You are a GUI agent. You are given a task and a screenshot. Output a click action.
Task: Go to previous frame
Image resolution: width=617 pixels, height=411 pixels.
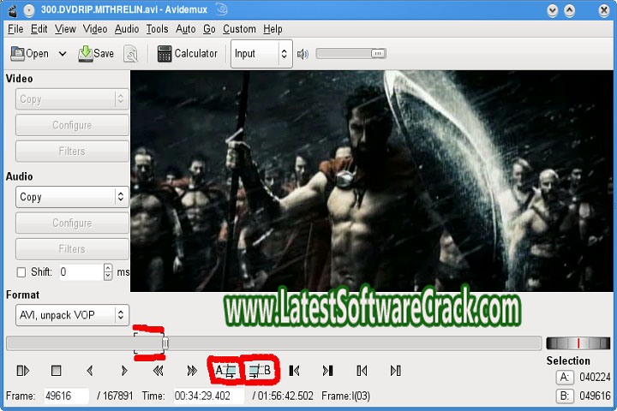(90, 371)
